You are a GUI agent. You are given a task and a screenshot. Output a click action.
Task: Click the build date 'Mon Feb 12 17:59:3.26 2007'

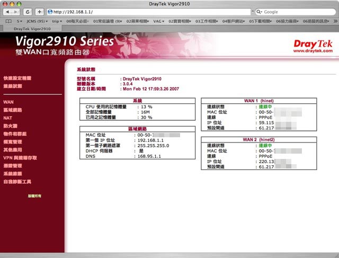tap(151, 88)
